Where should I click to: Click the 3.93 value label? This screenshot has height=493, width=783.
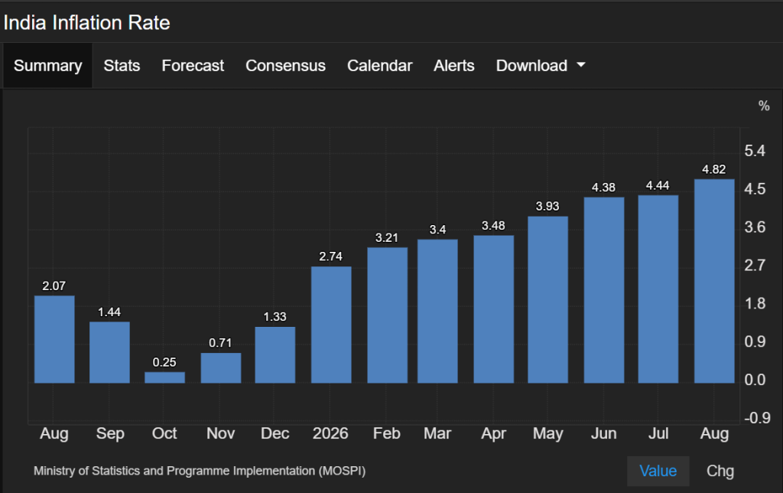(x=547, y=206)
